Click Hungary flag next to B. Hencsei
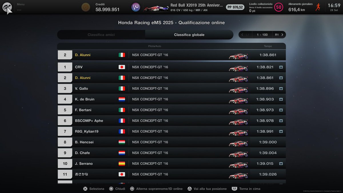This screenshot has width=343, height=193. [x=122, y=142]
